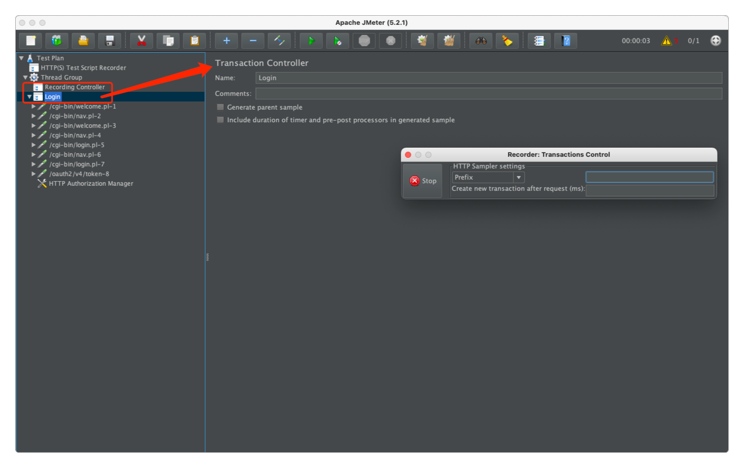Collapse the Test Plan tree node
744x468 pixels.
(21, 58)
